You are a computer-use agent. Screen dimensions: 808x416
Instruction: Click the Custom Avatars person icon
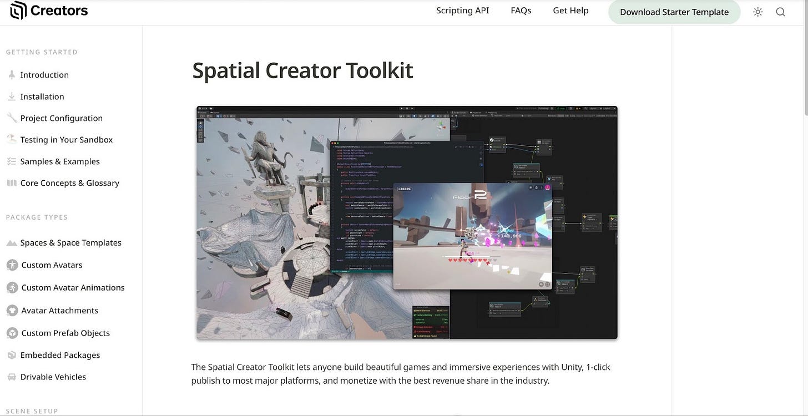tap(12, 265)
